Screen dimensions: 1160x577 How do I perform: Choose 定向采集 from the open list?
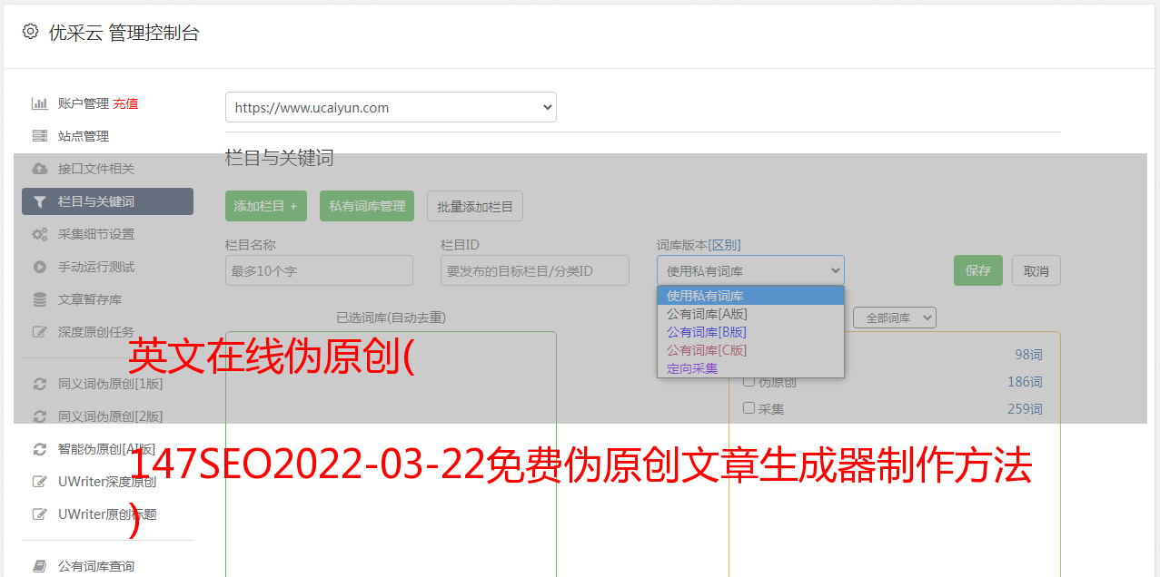pyautogui.click(x=750, y=368)
